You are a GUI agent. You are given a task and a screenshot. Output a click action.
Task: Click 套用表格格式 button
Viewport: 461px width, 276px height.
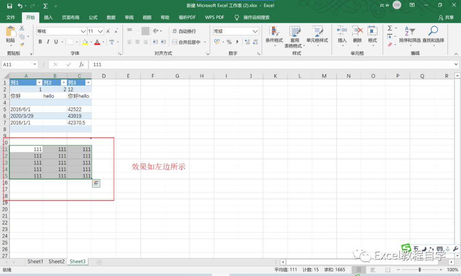295,37
